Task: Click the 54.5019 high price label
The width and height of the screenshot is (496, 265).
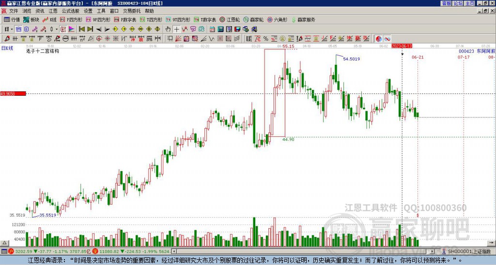Action: [x=352, y=59]
